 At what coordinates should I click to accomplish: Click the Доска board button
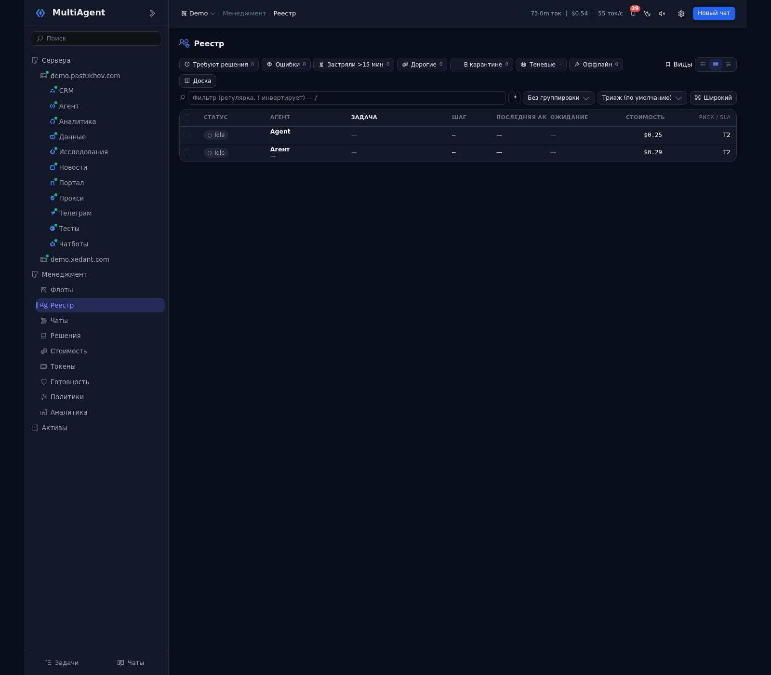coord(198,81)
